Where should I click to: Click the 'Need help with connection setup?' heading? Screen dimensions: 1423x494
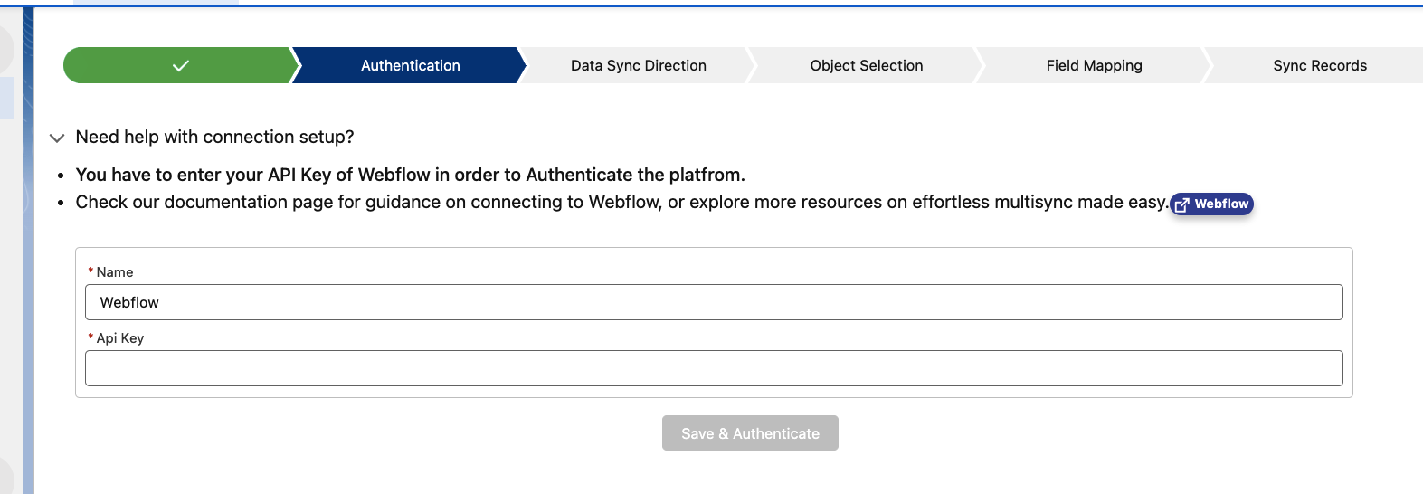[x=214, y=137]
